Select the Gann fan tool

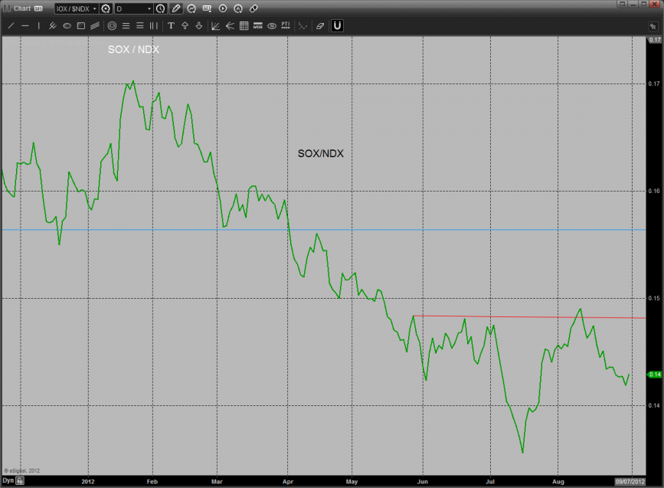point(215,25)
